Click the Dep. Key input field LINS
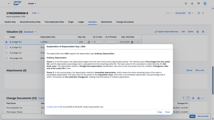The image size is (214, 120). point(84,42)
